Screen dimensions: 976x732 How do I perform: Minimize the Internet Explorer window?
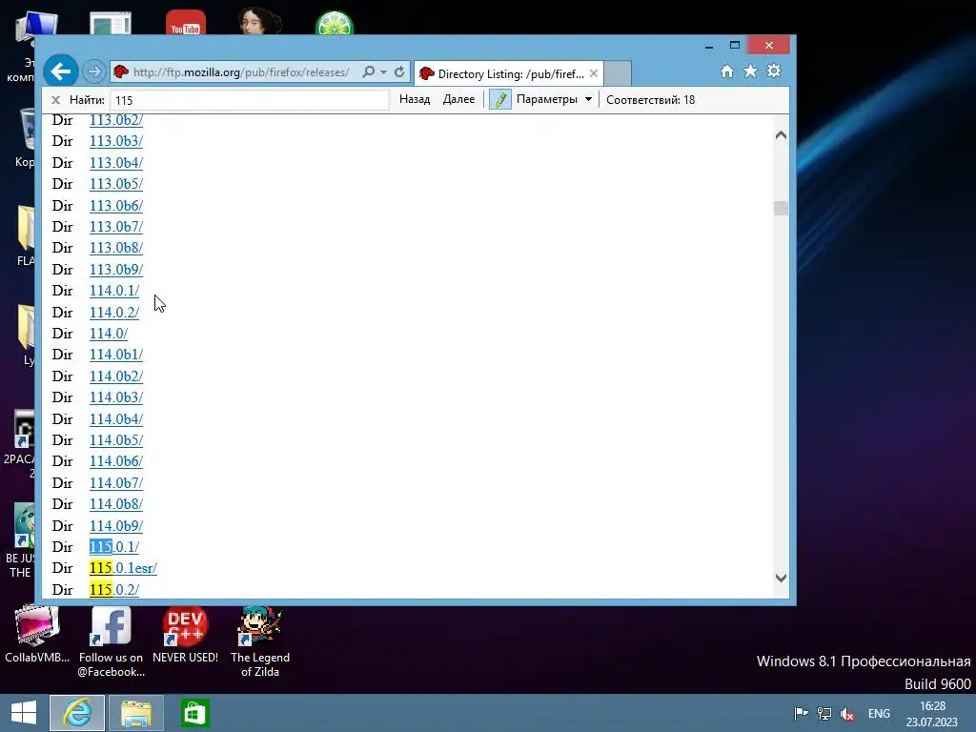pos(709,46)
